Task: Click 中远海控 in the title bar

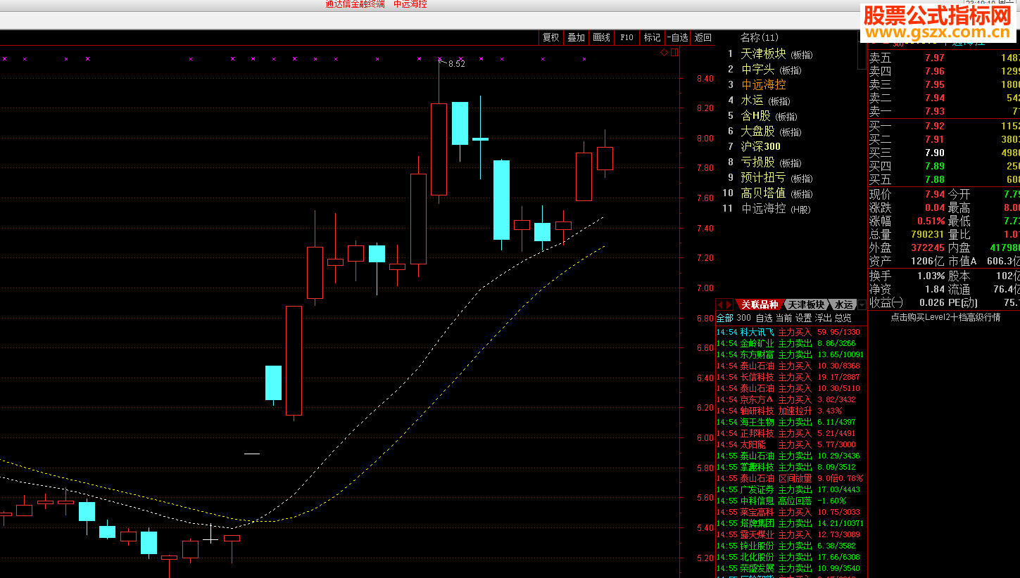Action: click(x=410, y=4)
